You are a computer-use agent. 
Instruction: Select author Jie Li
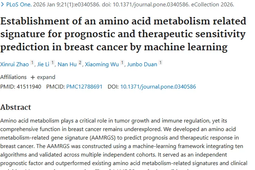point(44,64)
